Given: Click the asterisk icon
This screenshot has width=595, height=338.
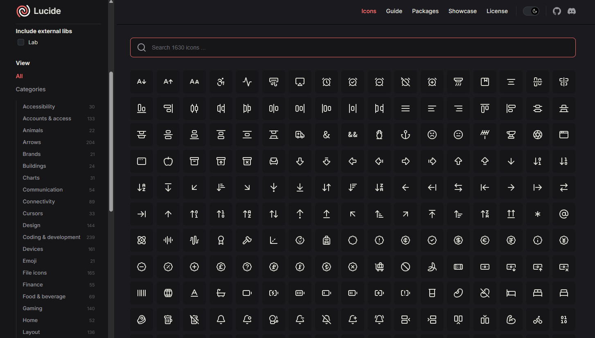Looking at the screenshot, I should pos(537,214).
